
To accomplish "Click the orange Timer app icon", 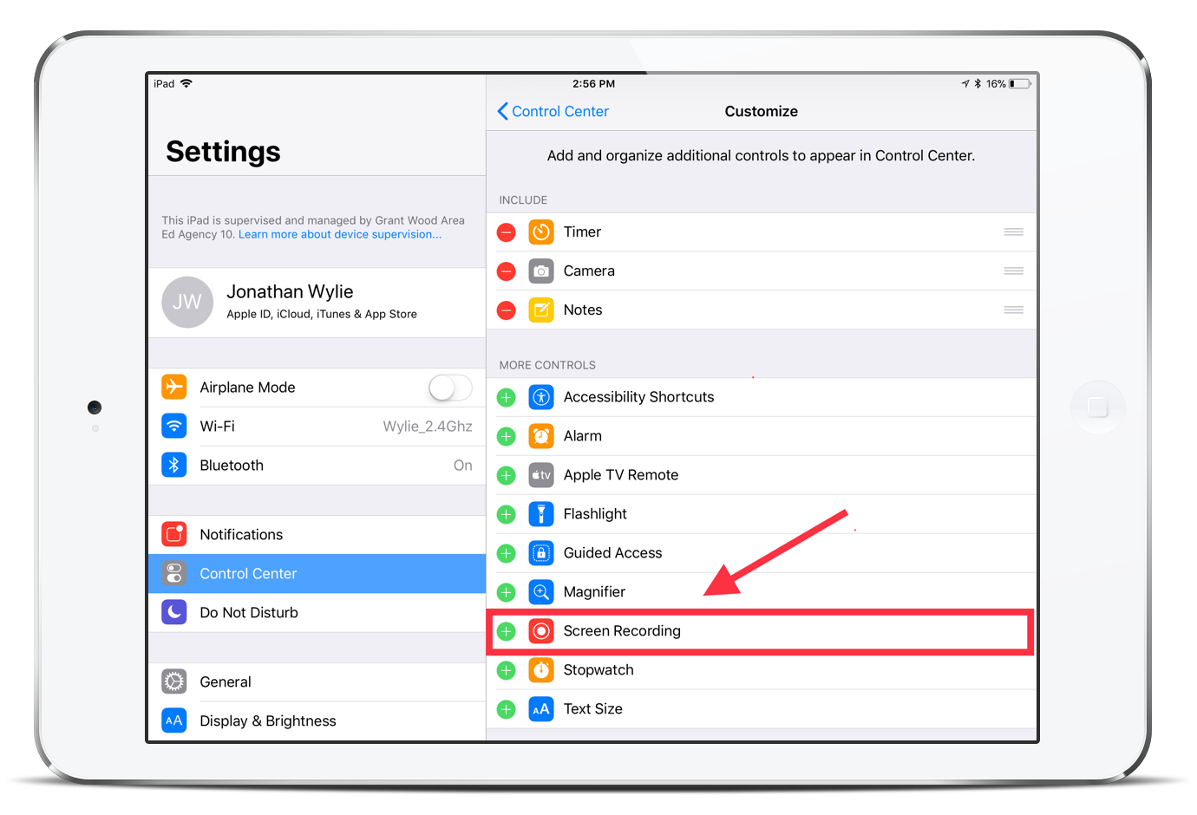I will click(x=541, y=232).
